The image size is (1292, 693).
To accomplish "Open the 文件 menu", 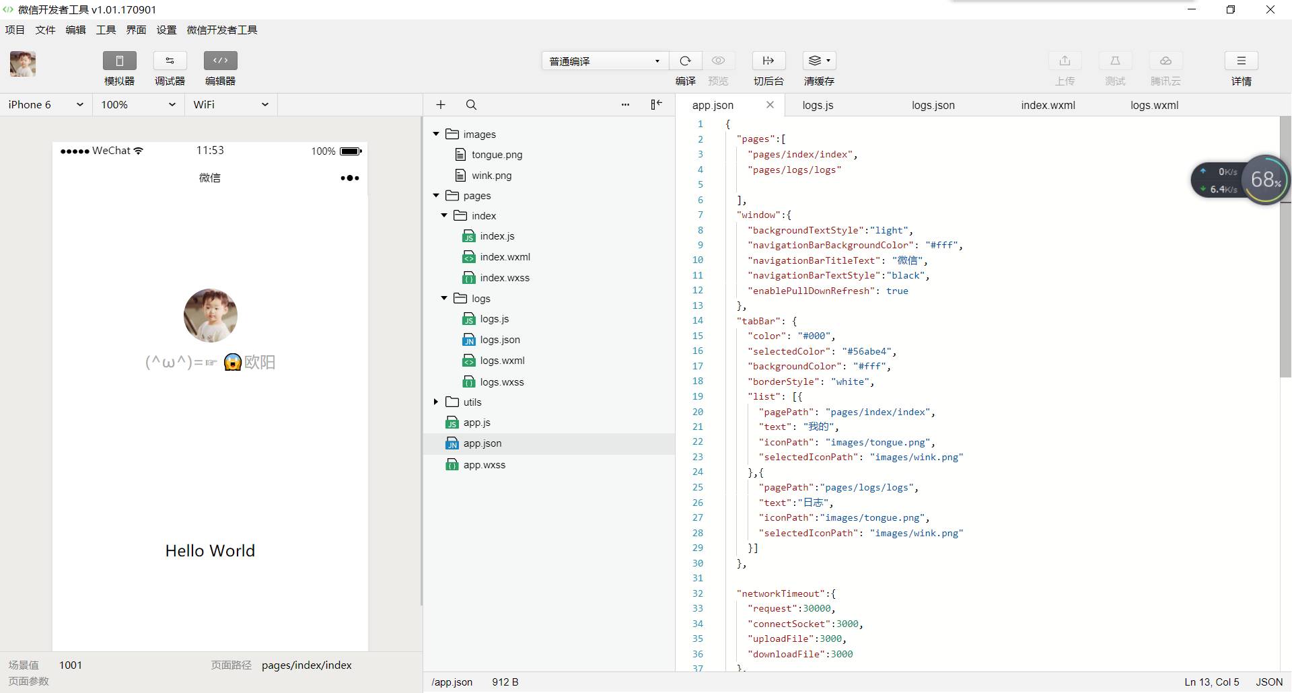I will point(45,30).
